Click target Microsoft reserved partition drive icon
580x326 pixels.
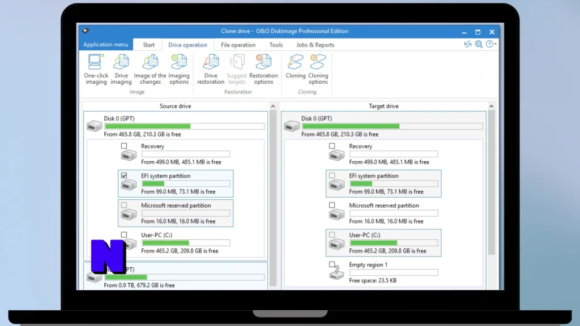click(x=336, y=214)
